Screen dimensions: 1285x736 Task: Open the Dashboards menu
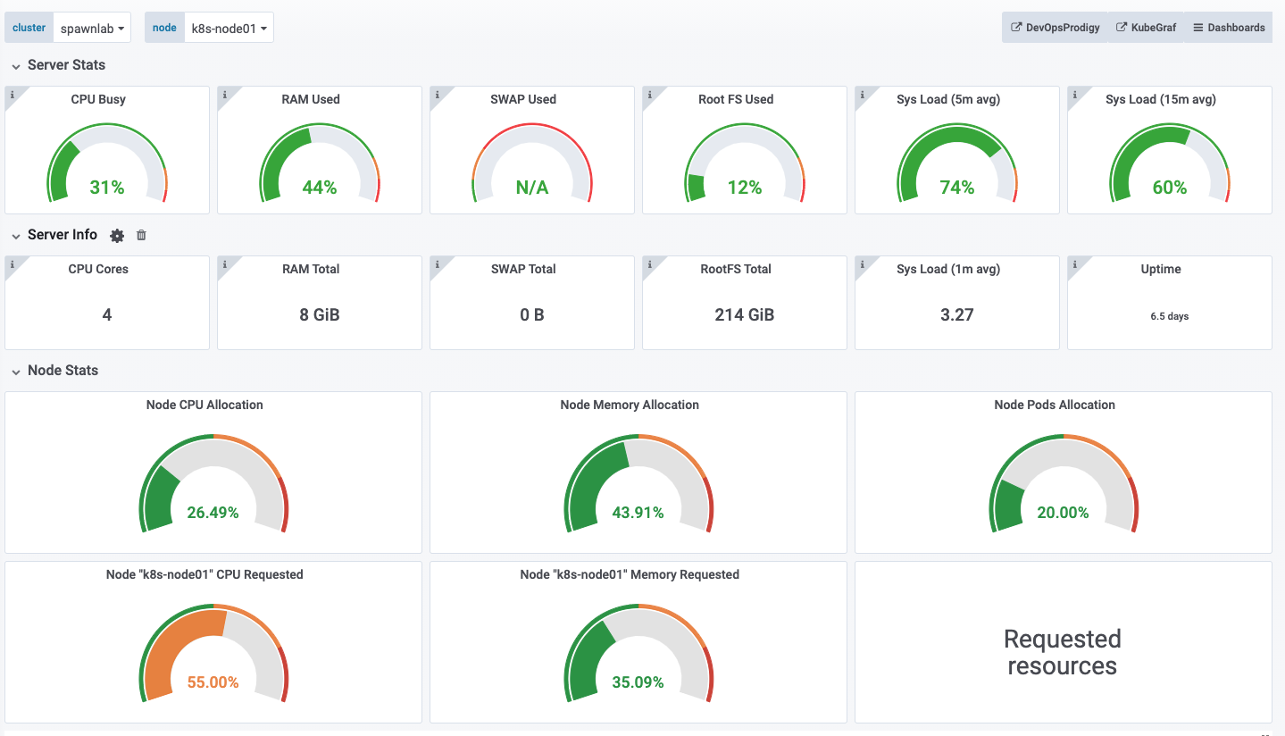click(1229, 28)
